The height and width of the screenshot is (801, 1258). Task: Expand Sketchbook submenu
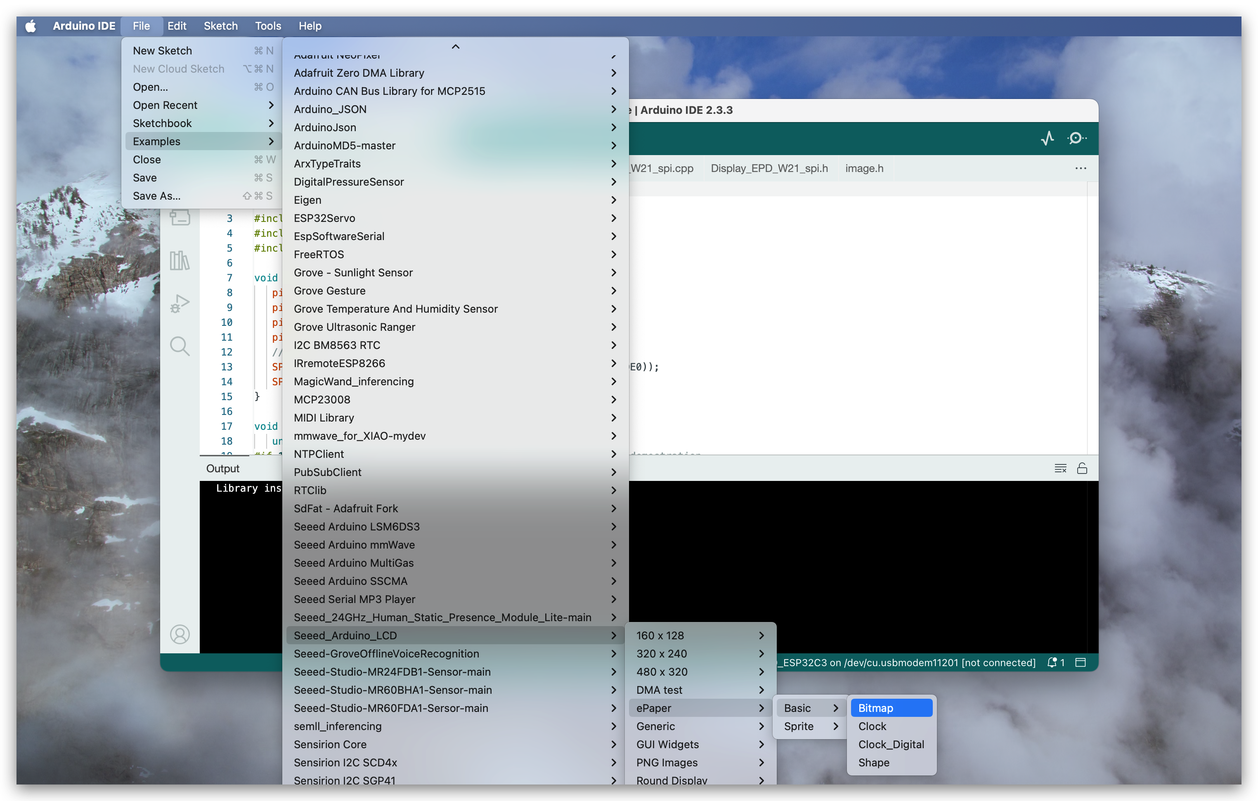point(203,123)
